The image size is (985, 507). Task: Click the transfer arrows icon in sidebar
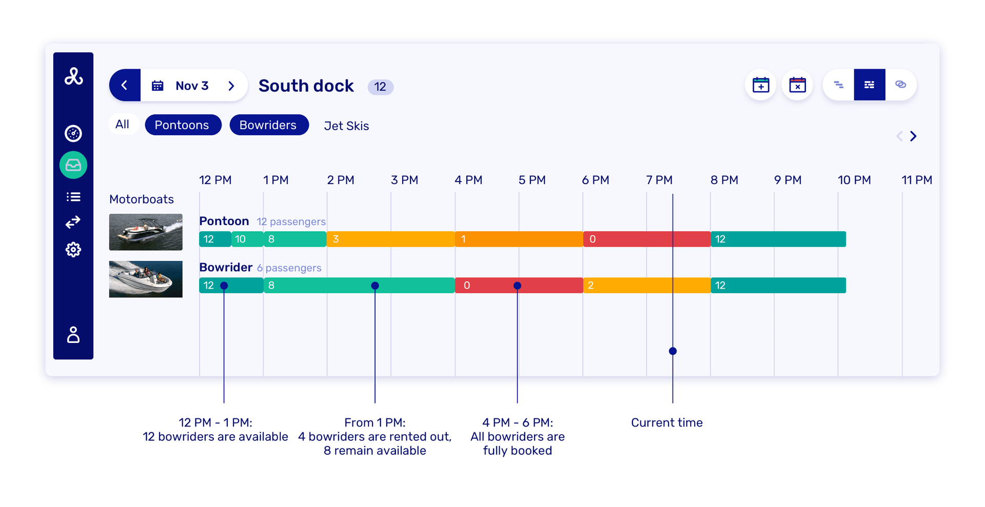(73, 222)
